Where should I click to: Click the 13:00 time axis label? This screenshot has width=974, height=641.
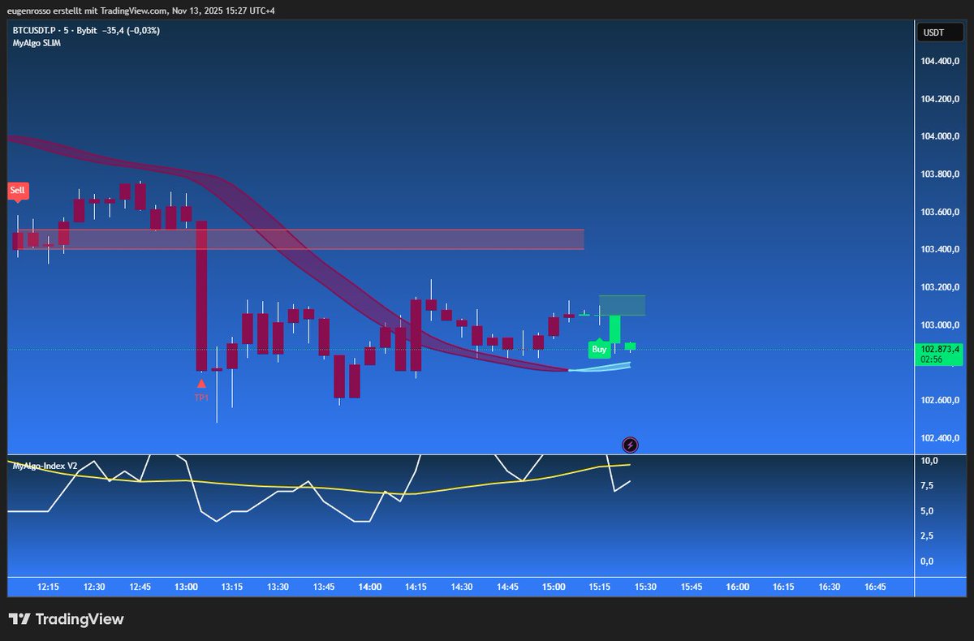click(187, 587)
